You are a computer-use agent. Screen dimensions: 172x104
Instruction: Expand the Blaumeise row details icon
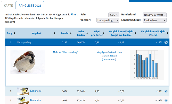click(x=166, y=100)
